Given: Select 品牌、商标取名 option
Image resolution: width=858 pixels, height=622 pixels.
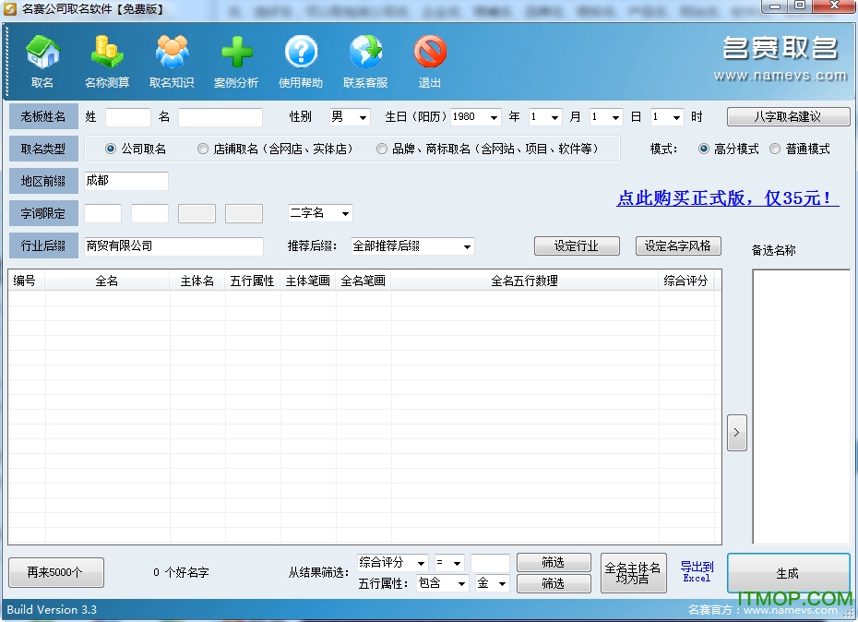Looking at the screenshot, I should [x=381, y=149].
